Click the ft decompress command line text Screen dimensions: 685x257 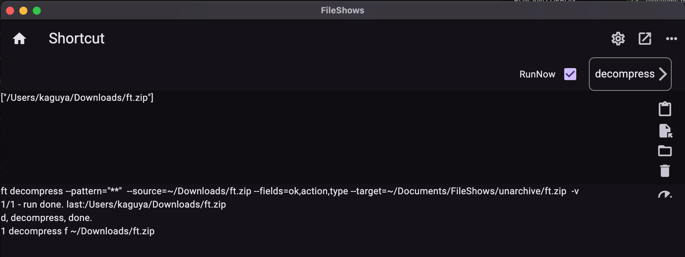coord(289,191)
